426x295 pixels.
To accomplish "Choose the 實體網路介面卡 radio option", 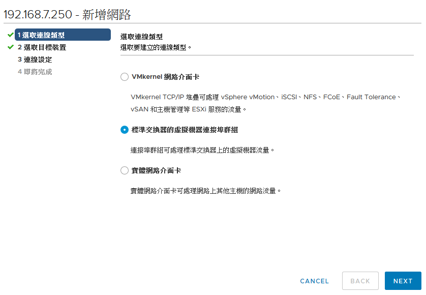I will tap(125, 171).
